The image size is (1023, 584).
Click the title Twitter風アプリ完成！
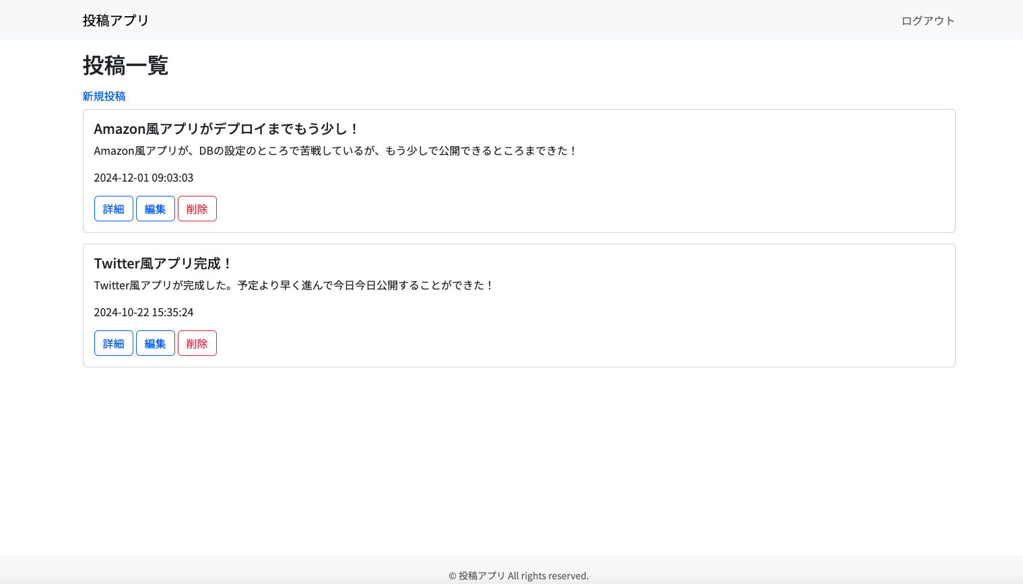163,264
